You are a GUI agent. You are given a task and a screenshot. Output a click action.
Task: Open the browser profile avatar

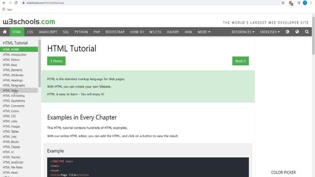coord(305,3)
